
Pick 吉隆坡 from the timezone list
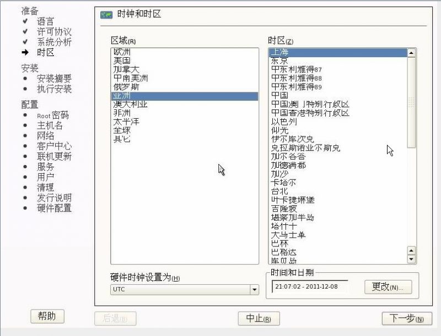coord(284,208)
